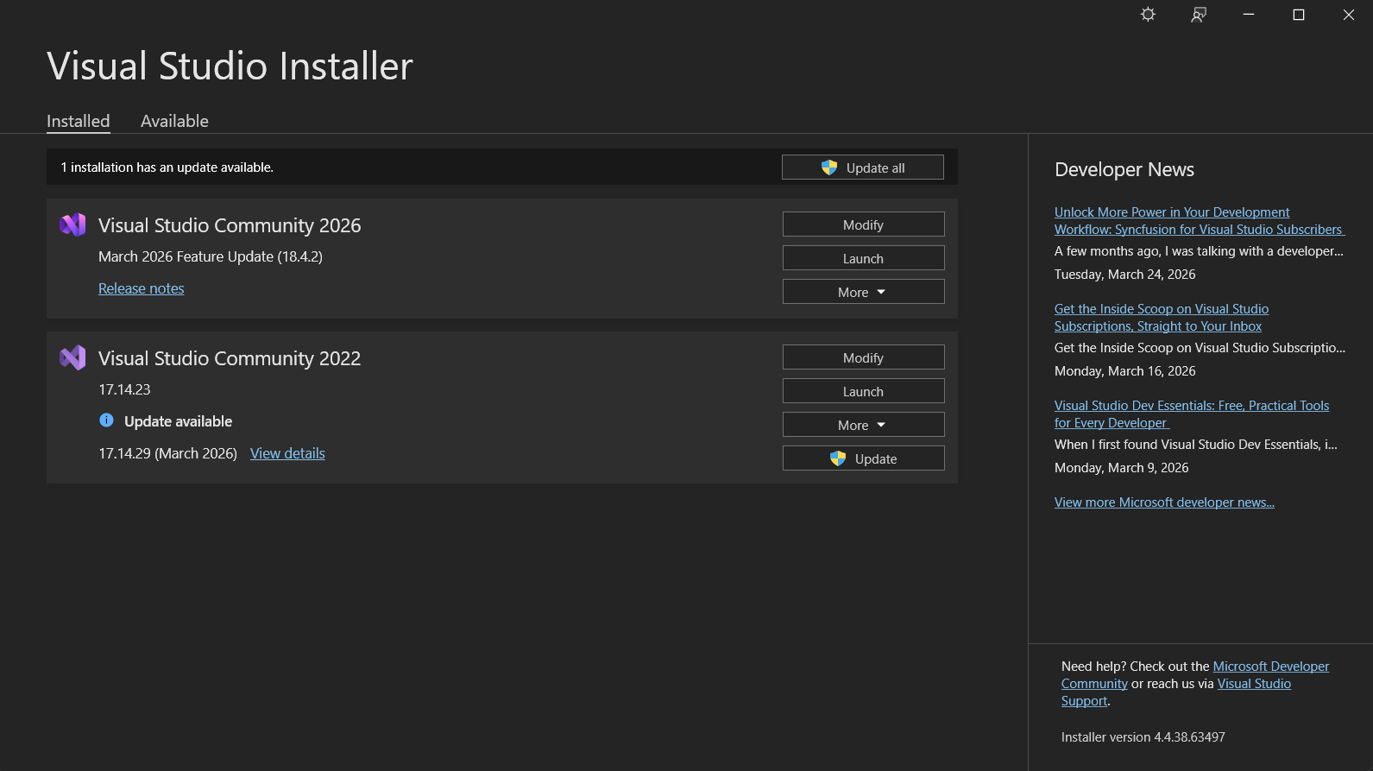Screen dimensions: 1373x771
Task: Click the Update available label
Action: (178, 421)
